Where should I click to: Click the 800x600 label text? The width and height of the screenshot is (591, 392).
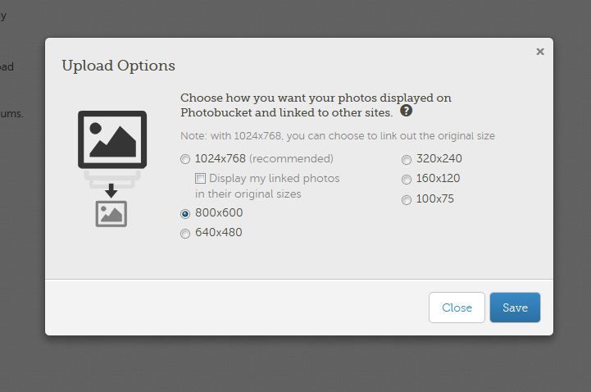[x=219, y=212]
